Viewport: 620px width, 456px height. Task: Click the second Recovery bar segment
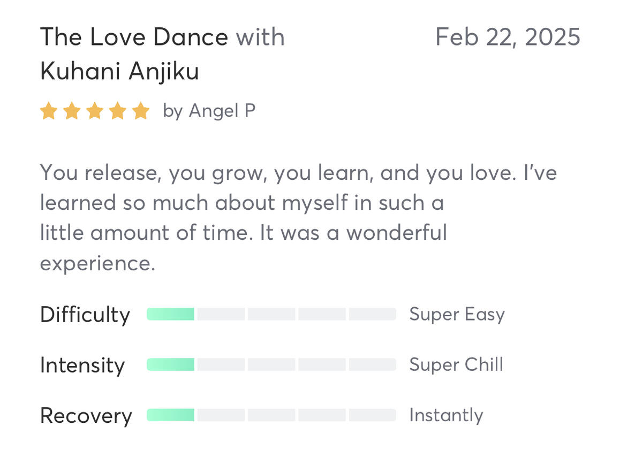pyautogui.click(x=221, y=415)
